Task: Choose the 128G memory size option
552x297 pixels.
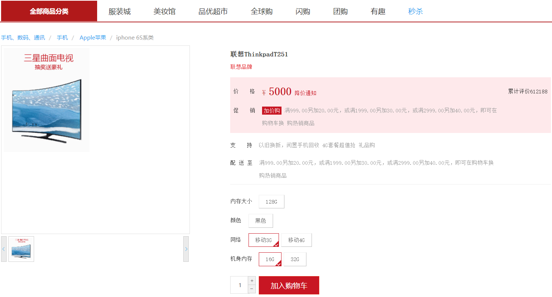Action: pyautogui.click(x=272, y=202)
